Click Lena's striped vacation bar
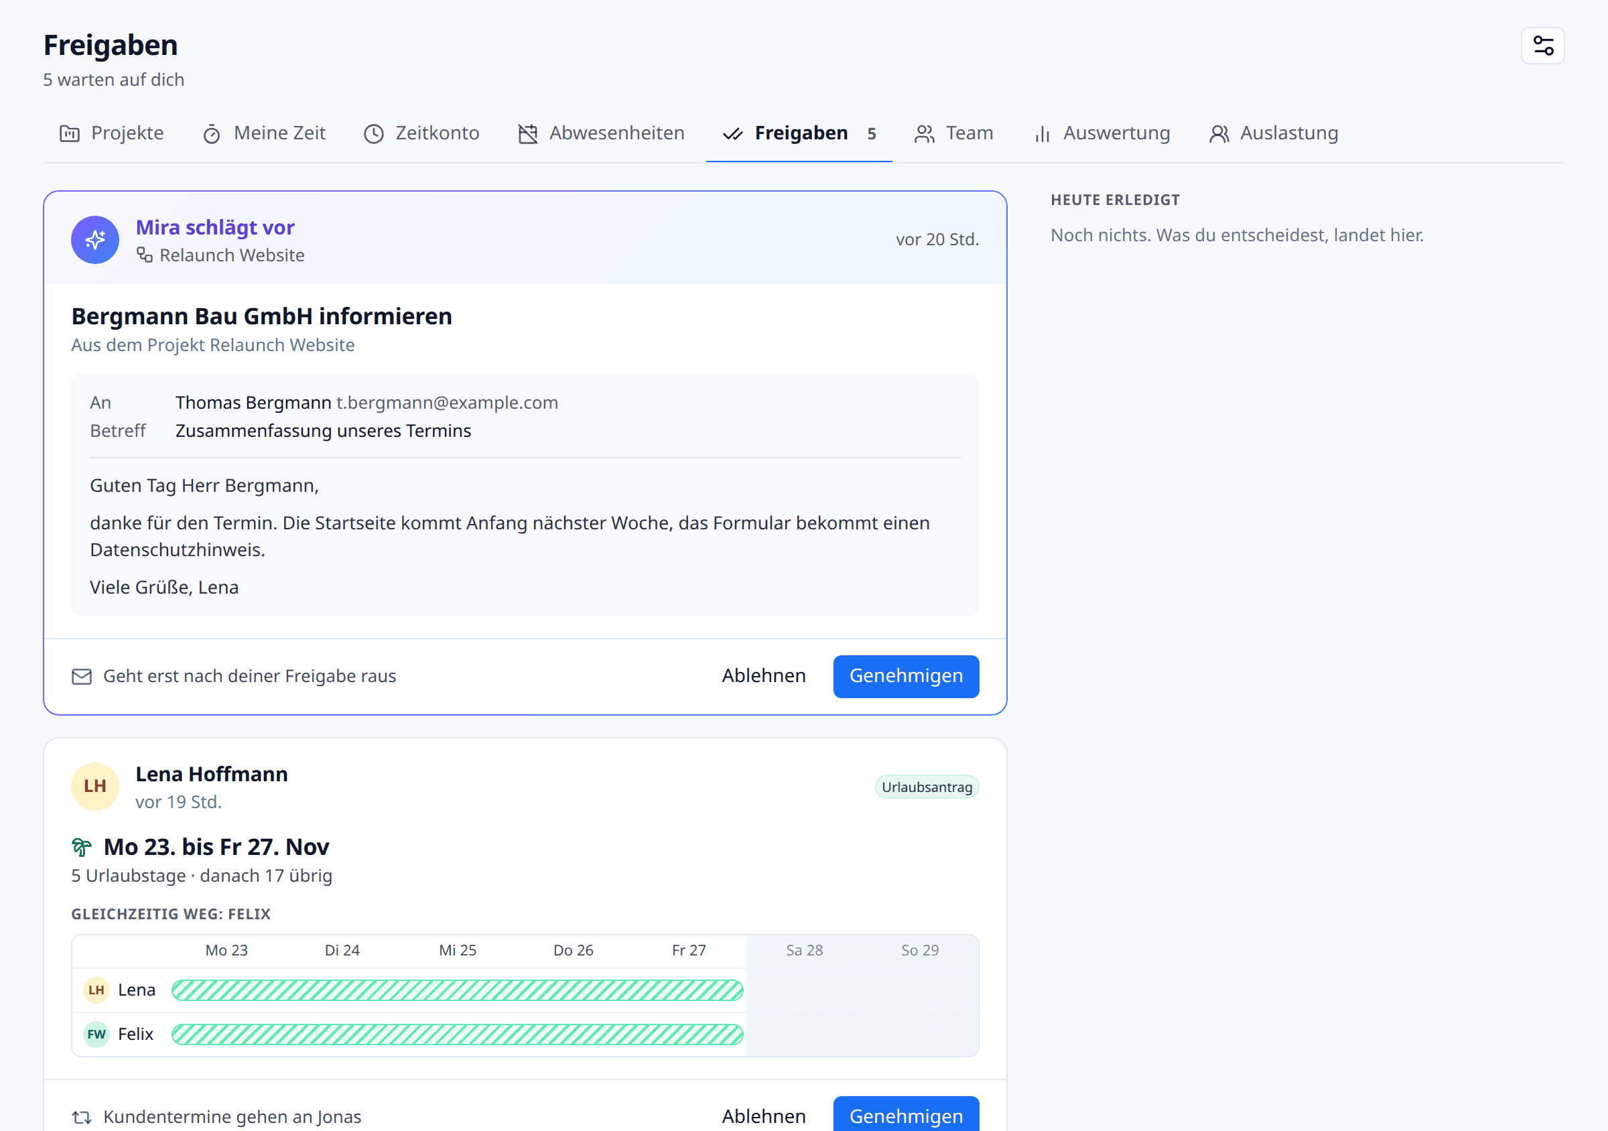Screen dimensions: 1608x1131 click(458, 990)
